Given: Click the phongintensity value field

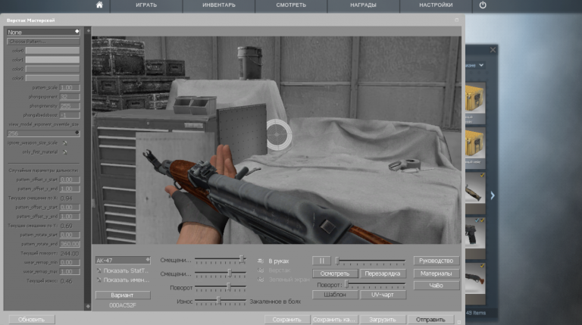Looking at the screenshot, I should [x=70, y=106].
